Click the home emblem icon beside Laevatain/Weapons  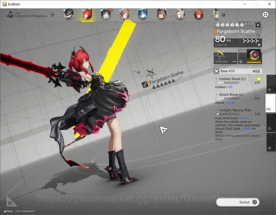pos(10,15)
